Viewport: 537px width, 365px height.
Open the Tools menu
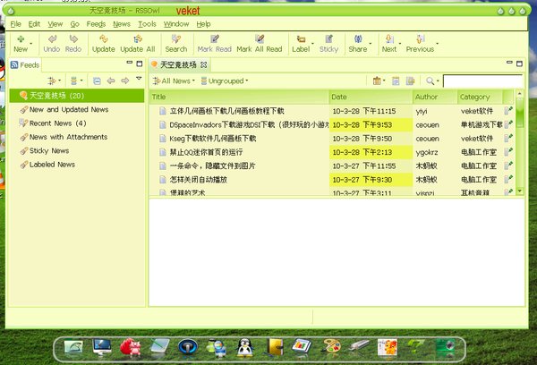click(x=147, y=24)
